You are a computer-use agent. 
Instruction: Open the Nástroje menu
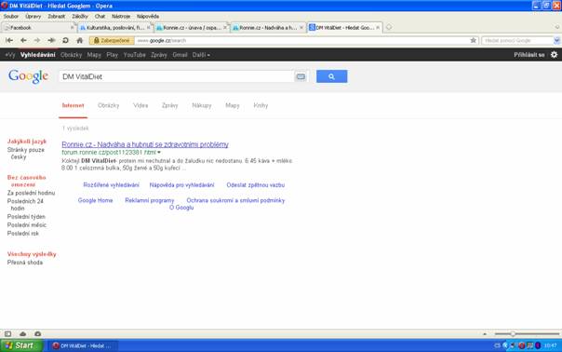[121, 16]
